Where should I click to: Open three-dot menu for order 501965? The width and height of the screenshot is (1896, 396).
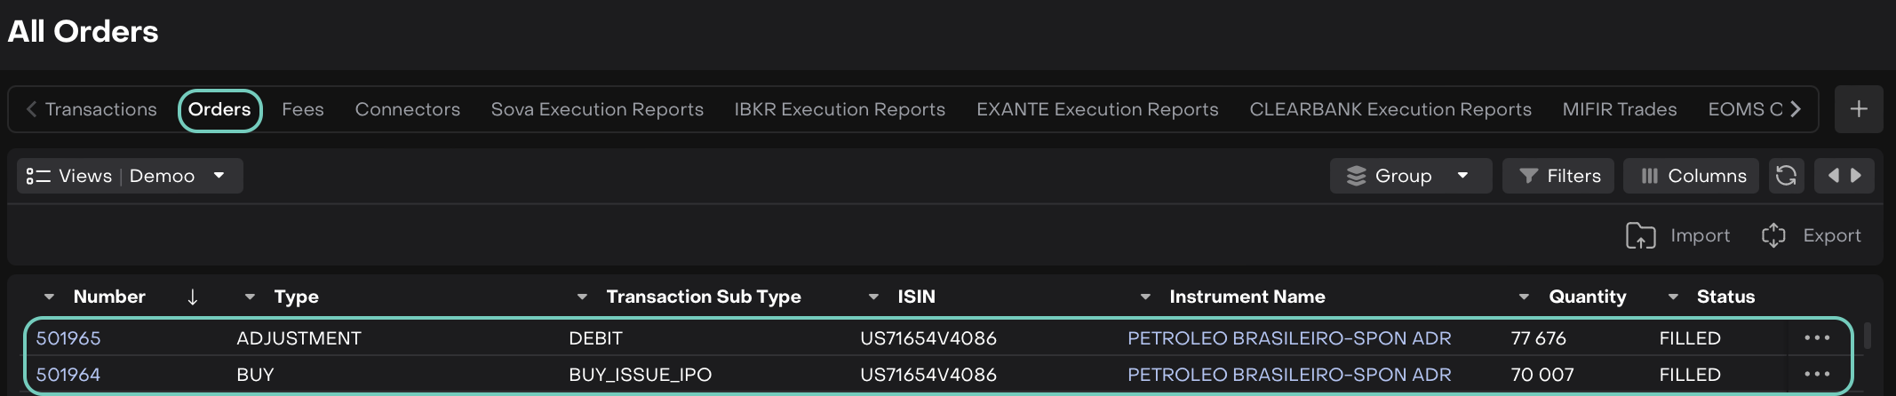pos(1816,338)
